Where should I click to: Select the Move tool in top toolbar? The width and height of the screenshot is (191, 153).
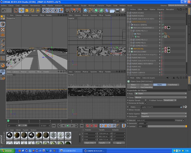[22, 10]
